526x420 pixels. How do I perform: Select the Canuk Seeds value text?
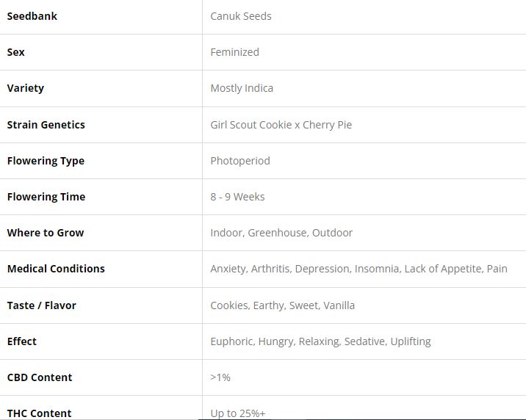coord(241,16)
